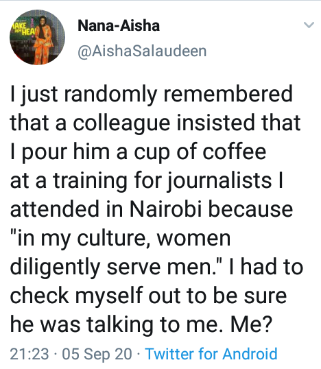
Task: Click the Twitter for Android source link
Action: click(211, 354)
